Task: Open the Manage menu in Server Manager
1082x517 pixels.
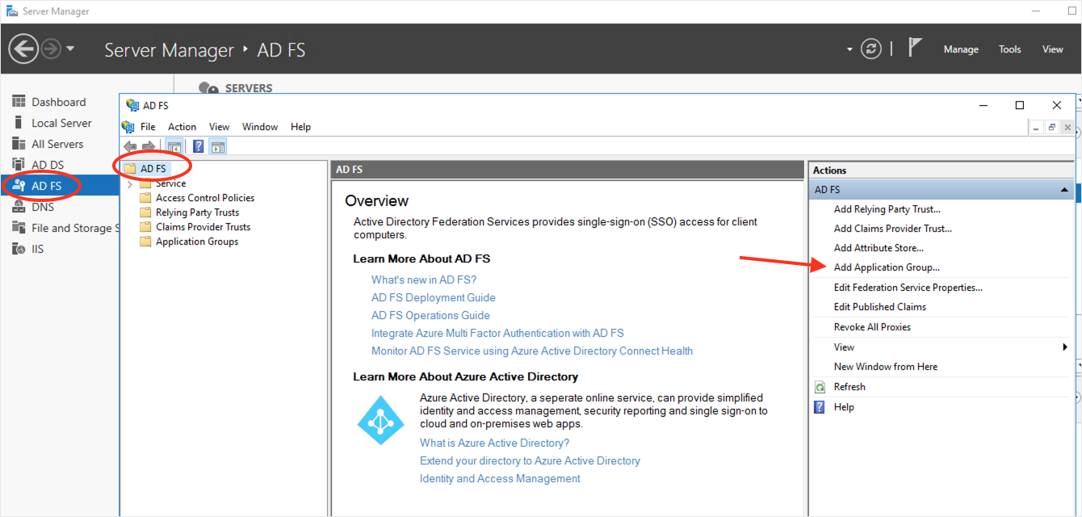Action: click(961, 49)
